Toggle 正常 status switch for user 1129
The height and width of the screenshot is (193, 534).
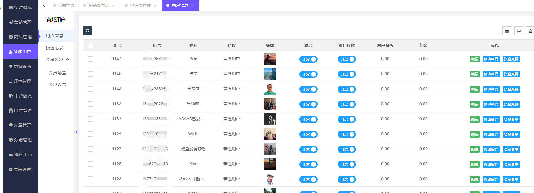tap(308, 134)
